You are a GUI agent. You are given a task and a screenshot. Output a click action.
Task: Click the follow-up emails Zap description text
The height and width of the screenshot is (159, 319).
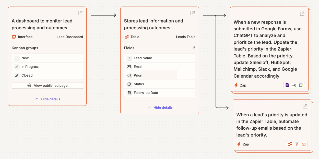click(x=272, y=125)
